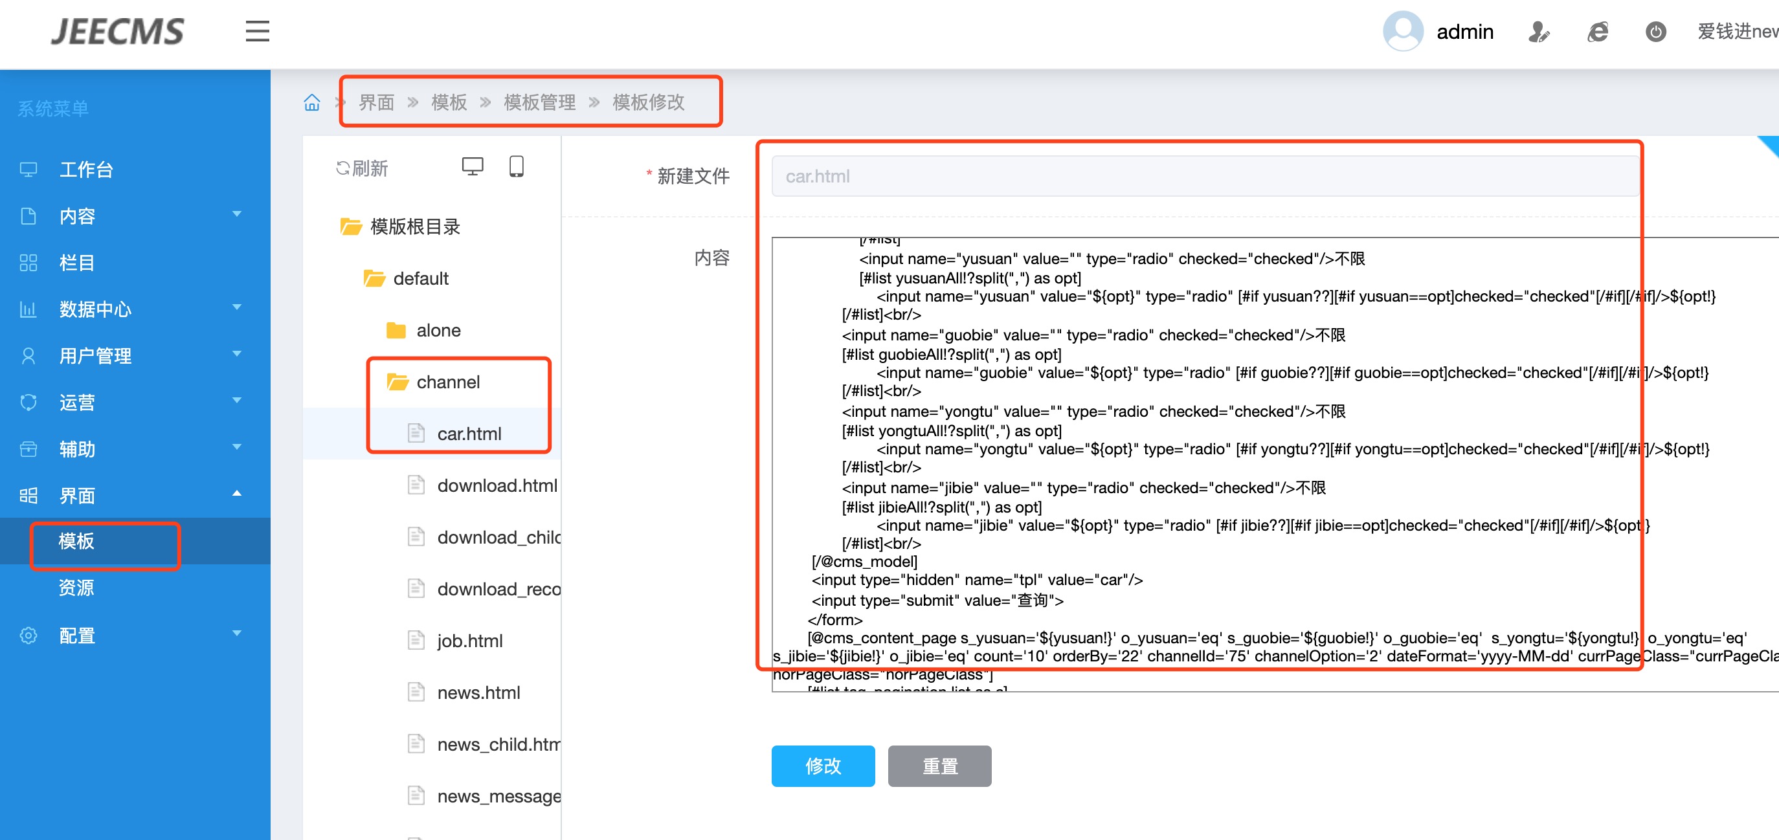The width and height of the screenshot is (1779, 840).
Task: Click the home breadcrumb icon
Action: tap(312, 103)
